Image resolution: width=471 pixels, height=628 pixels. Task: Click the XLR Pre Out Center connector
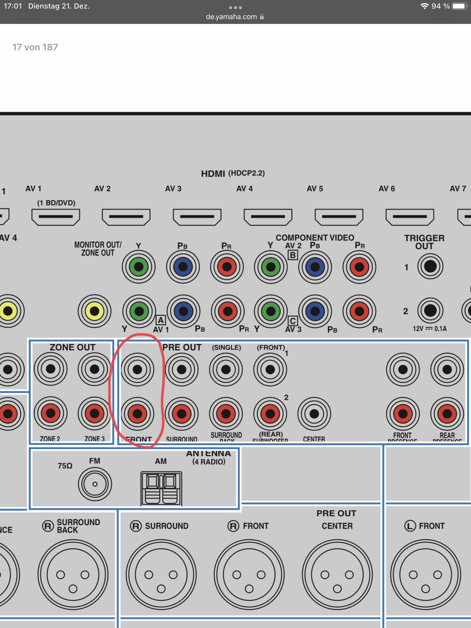(337, 575)
